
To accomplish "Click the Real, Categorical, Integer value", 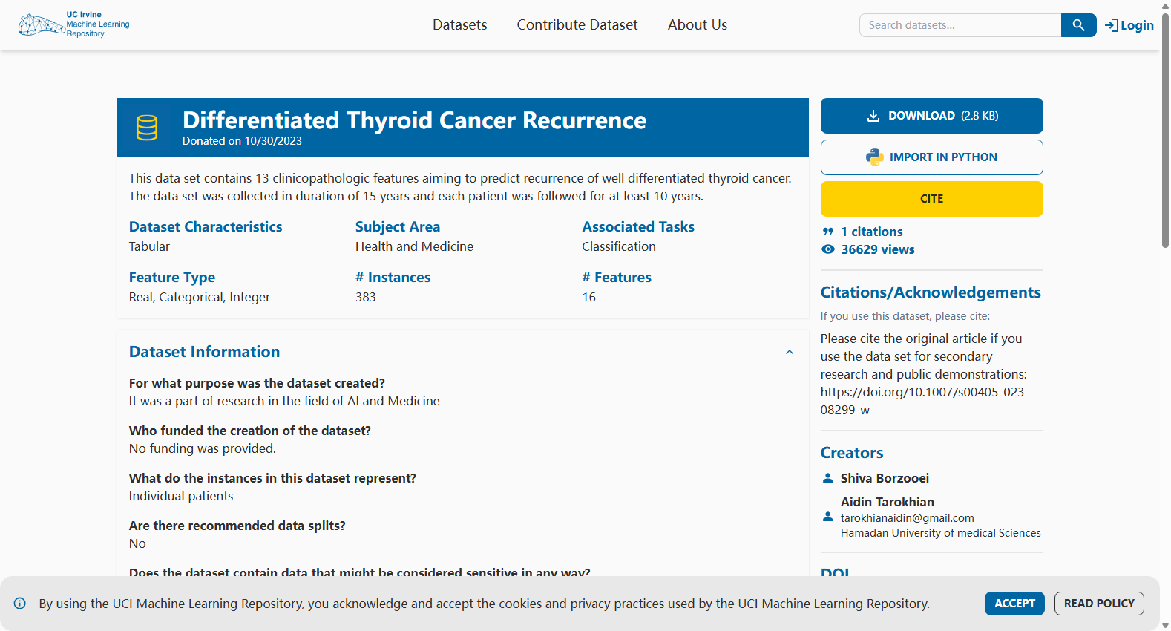I will 200,297.
